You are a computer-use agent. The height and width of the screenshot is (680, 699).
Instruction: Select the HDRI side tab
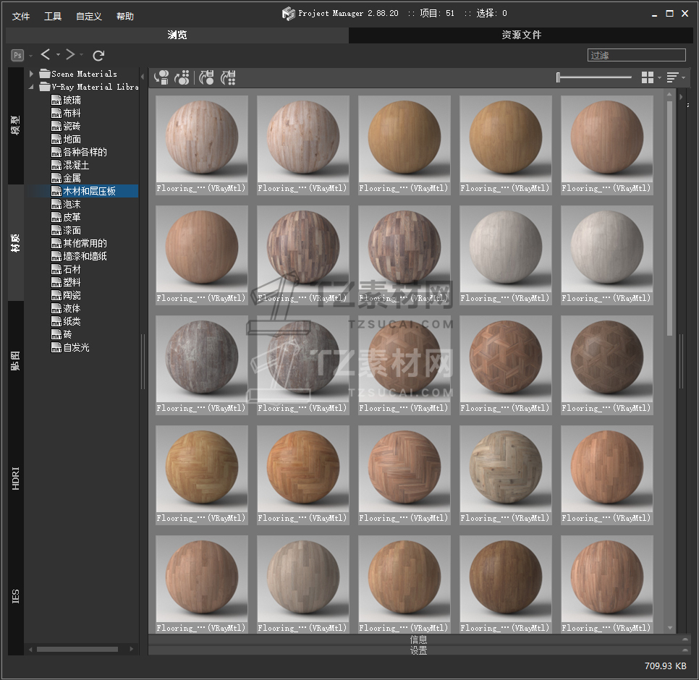coord(16,478)
